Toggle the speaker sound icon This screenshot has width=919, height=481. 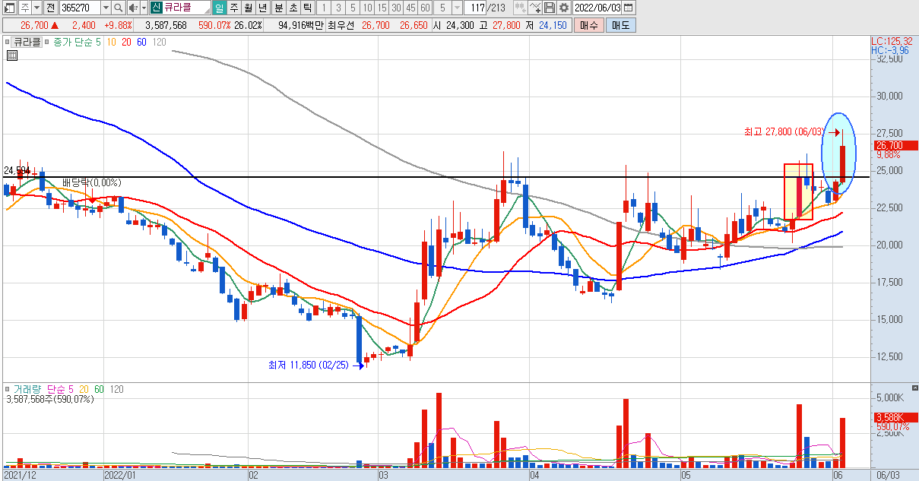pos(132,8)
